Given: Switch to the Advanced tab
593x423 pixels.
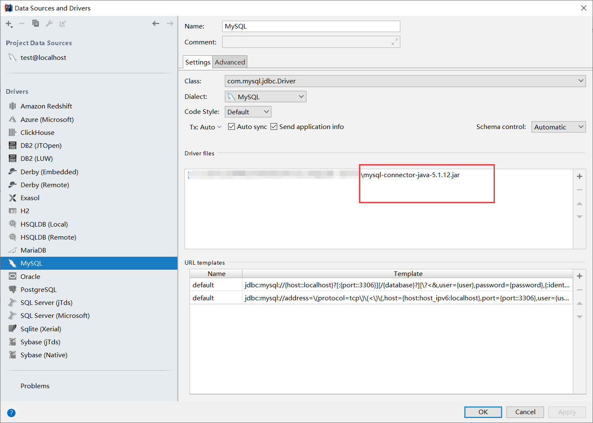Looking at the screenshot, I should (x=230, y=62).
